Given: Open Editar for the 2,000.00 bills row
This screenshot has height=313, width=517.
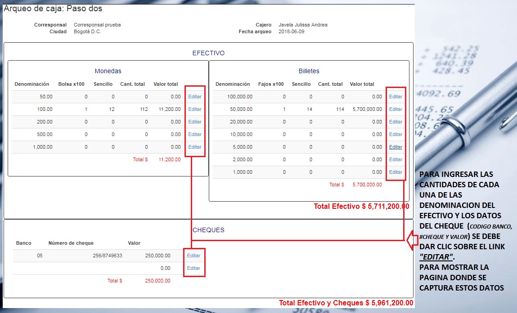Looking at the screenshot, I should pos(396,159).
